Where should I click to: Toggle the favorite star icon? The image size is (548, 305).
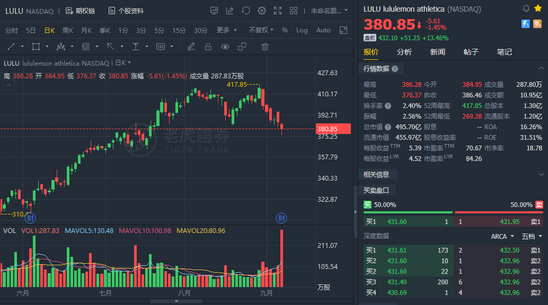[538, 8]
